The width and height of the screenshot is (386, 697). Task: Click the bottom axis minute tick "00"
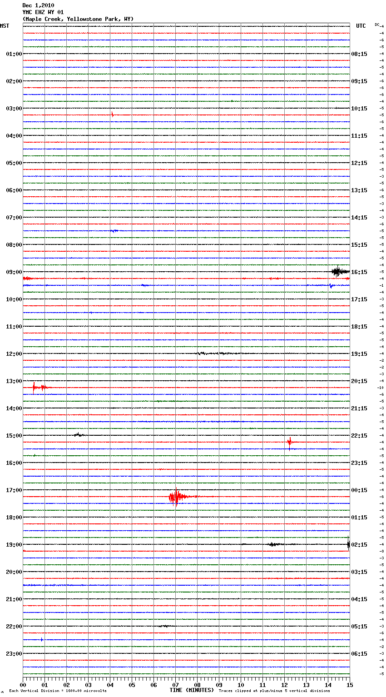click(23, 685)
